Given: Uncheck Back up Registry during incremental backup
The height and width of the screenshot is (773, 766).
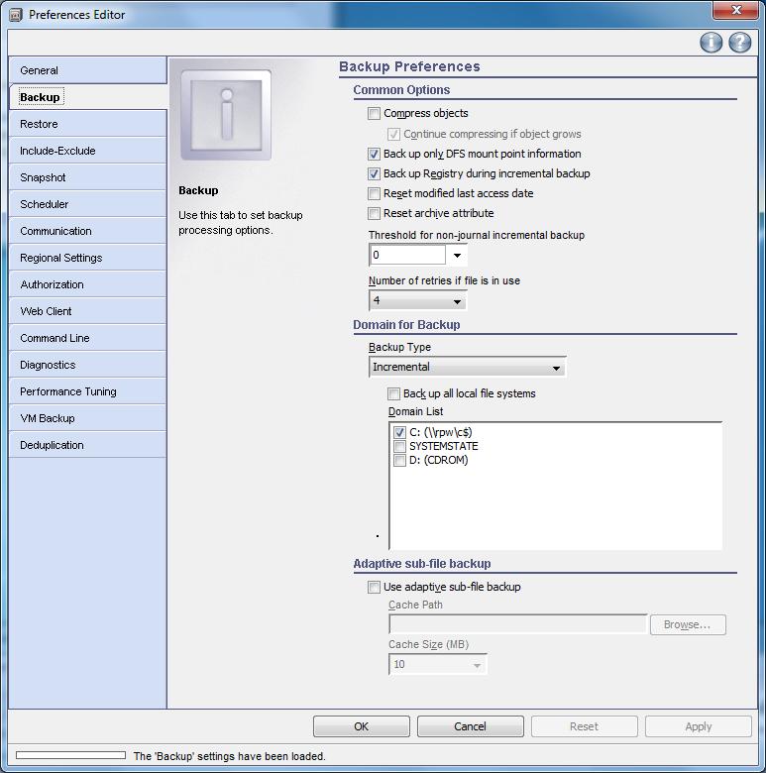Looking at the screenshot, I should point(375,173).
